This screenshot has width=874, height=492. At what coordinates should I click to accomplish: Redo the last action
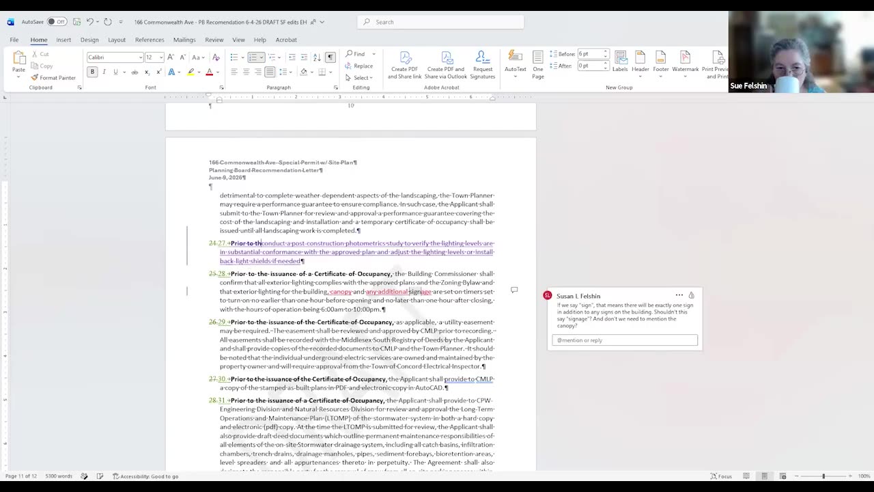[108, 22]
